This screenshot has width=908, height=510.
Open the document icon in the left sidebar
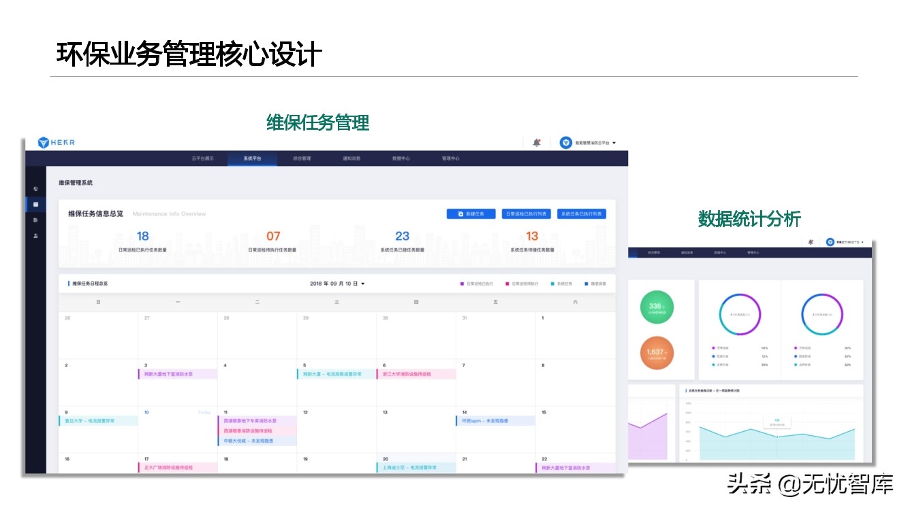[35, 220]
